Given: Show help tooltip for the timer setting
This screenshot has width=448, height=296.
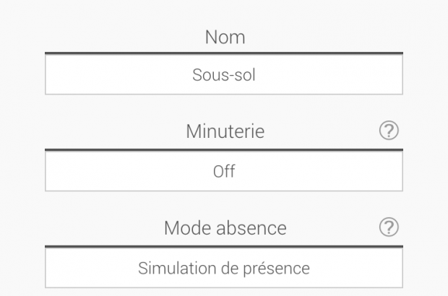Looking at the screenshot, I should pyautogui.click(x=389, y=131).
